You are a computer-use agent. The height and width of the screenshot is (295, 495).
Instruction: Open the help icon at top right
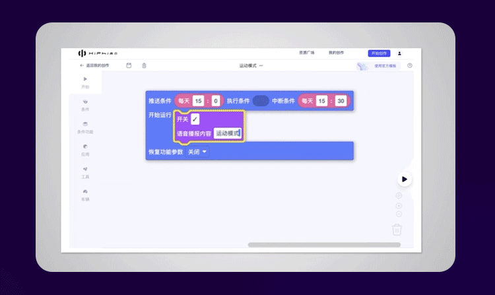(x=410, y=65)
